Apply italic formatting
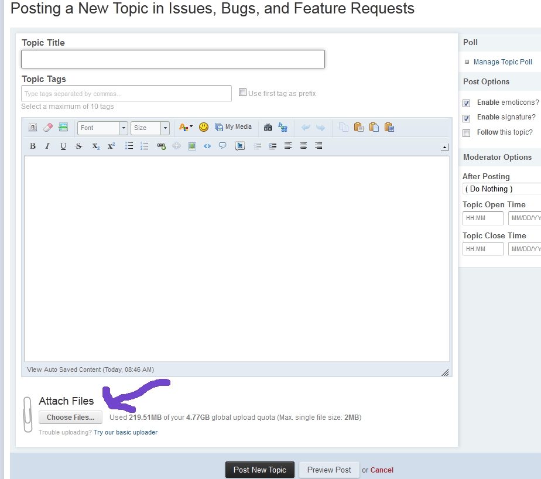The image size is (541, 479). 47,146
